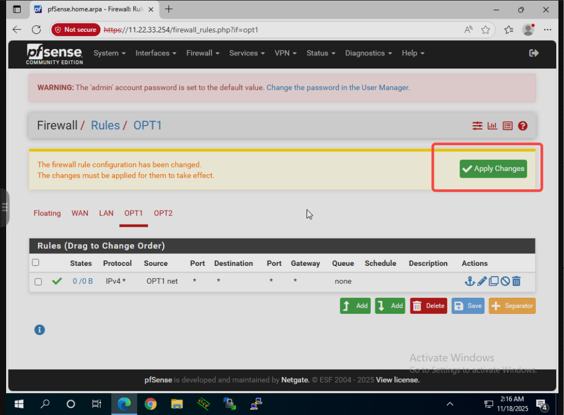Show hidden system tray icons
The width and height of the screenshot is (564, 415).
click(450, 404)
